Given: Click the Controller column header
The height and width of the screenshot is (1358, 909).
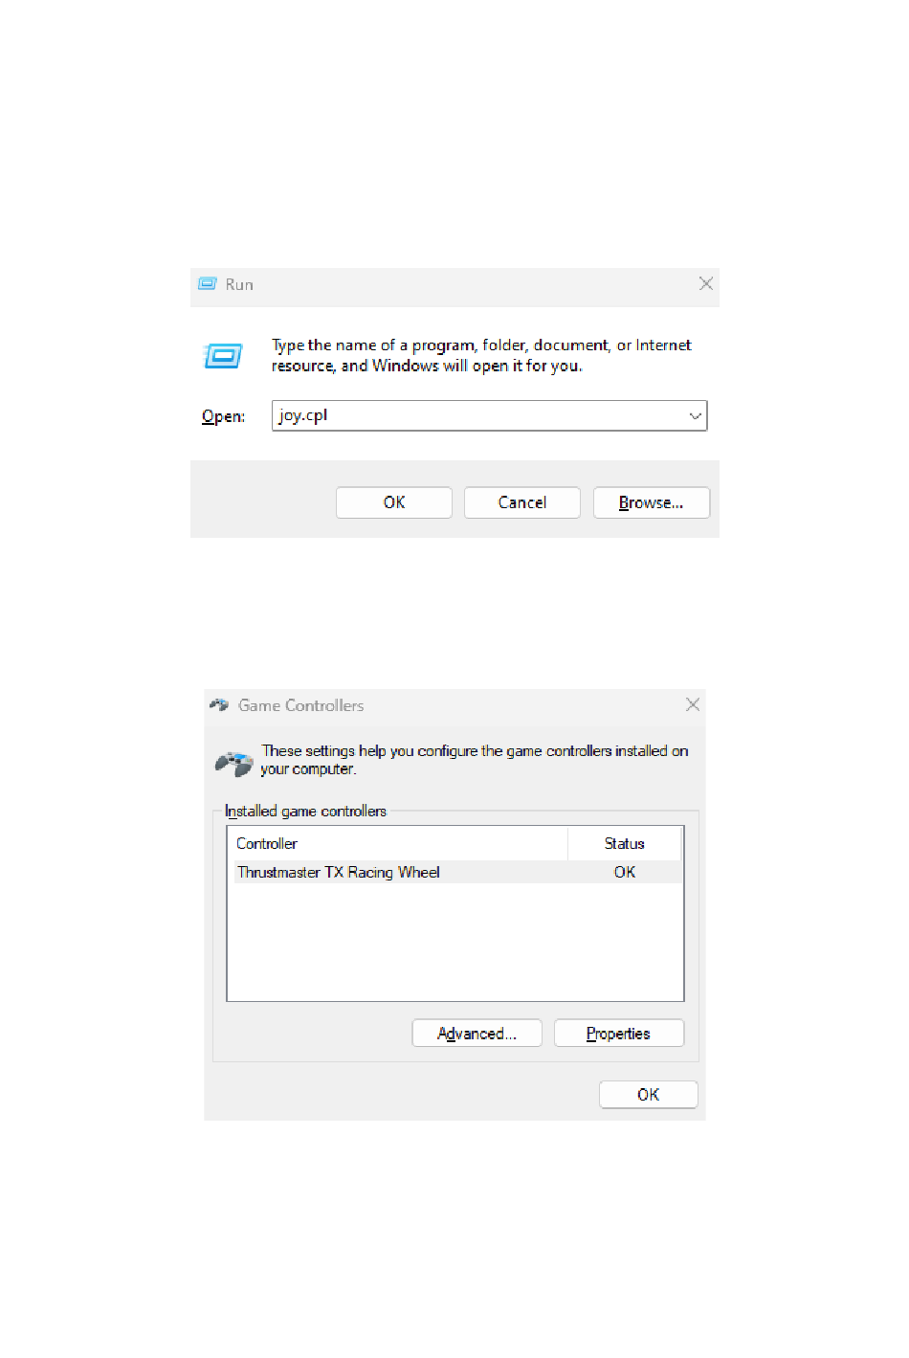Looking at the screenshot, I should pyautogui.click(x=399, y=843).
